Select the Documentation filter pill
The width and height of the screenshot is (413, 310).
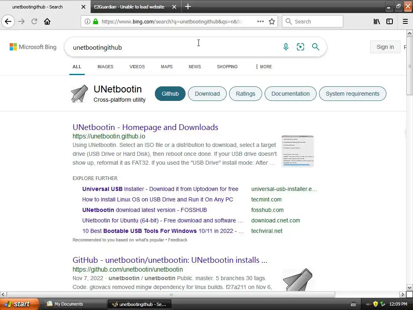[x=290, y=94]
